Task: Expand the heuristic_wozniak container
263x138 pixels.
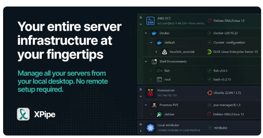Action: click(x=156, y=52)
